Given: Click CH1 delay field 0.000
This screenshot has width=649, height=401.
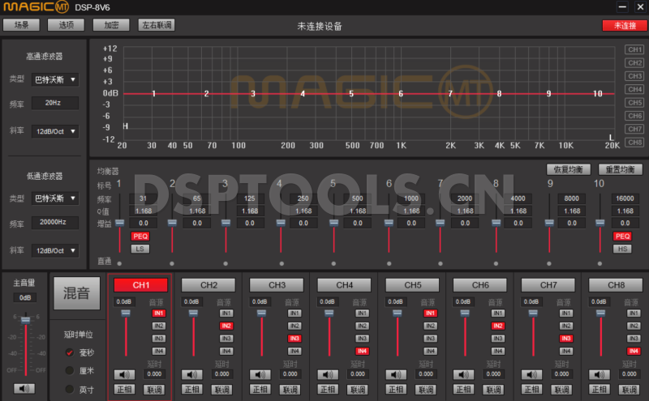Looking at the screenshot, I should pyautogui.click(x=154, y=374).
